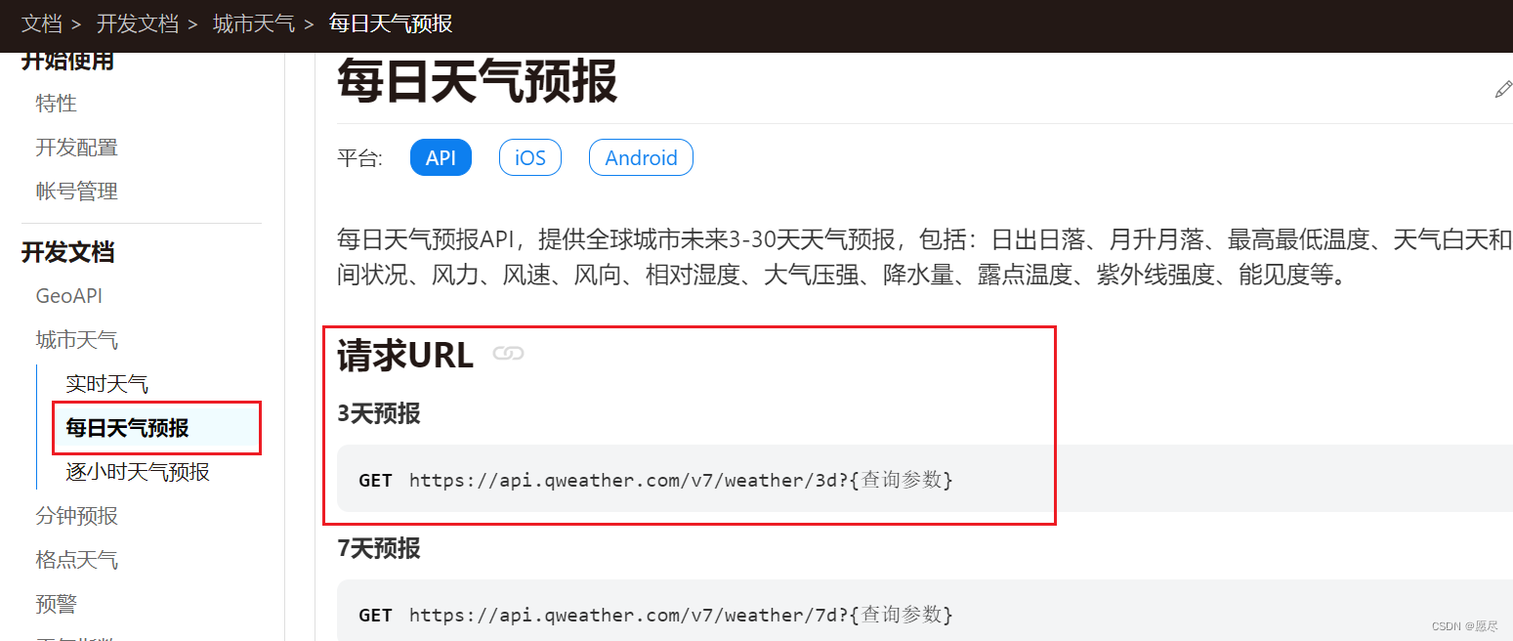Collapse the 城市天气 sidebar section
Screen dimensions: 1513x641
click(x=77, y=340)
